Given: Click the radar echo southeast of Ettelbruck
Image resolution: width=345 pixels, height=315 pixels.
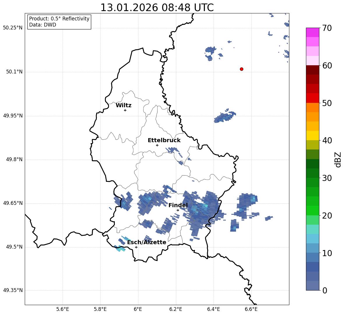Looking at the screenshot, I should [x=174, y=151].
